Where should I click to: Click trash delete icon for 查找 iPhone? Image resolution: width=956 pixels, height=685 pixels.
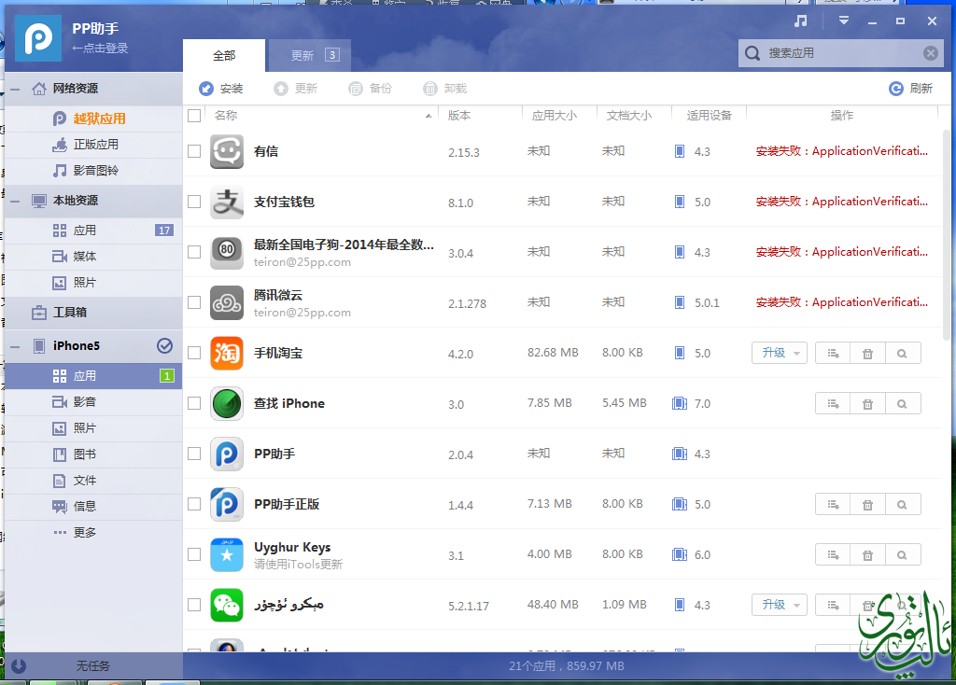(867, 403)
